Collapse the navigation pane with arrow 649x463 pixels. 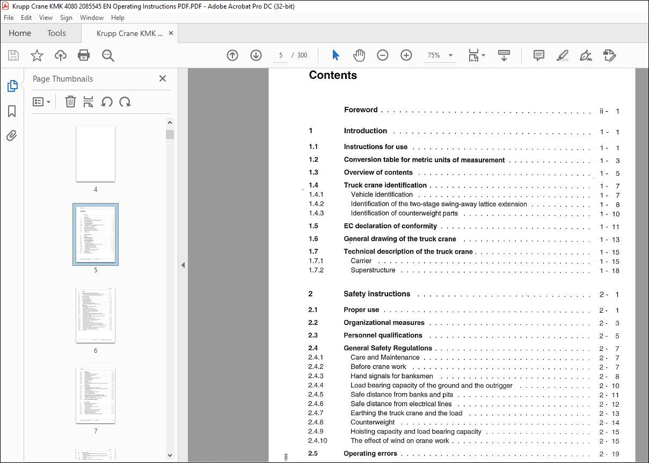click(183, 265)
